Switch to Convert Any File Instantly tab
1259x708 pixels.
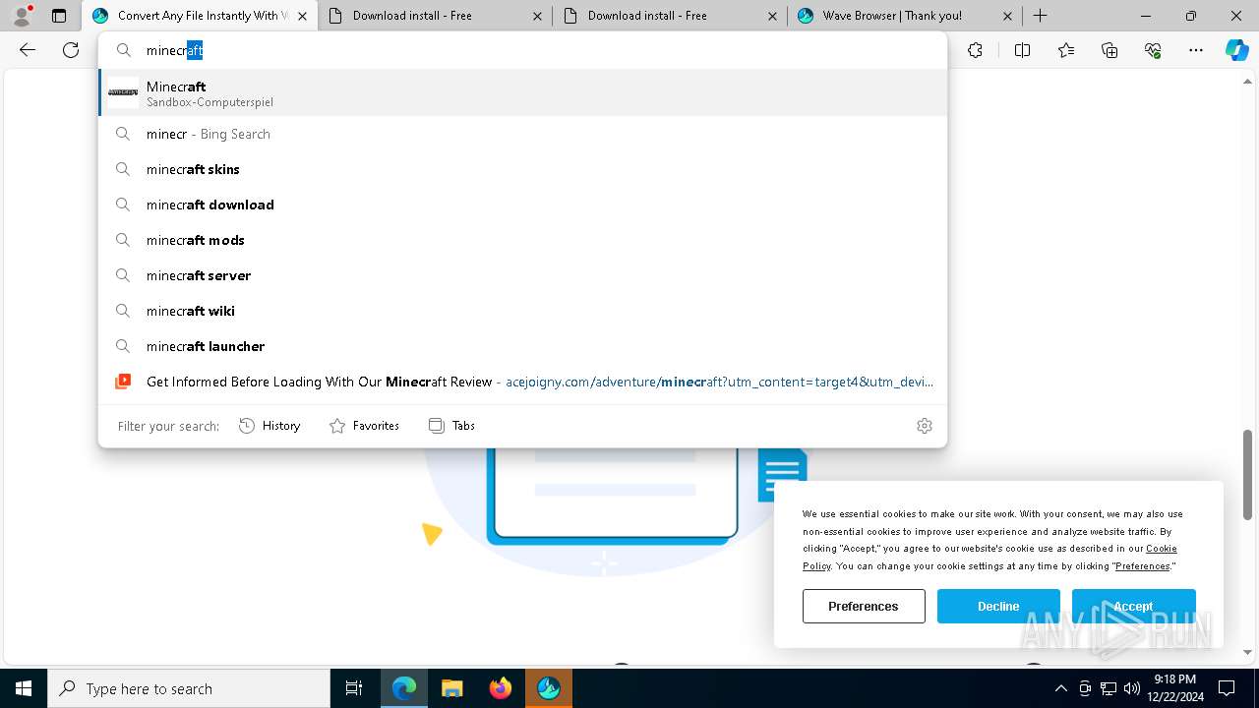199,16
